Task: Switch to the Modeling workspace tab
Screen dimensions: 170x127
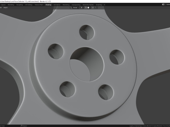Action: (x=11, y=5)
